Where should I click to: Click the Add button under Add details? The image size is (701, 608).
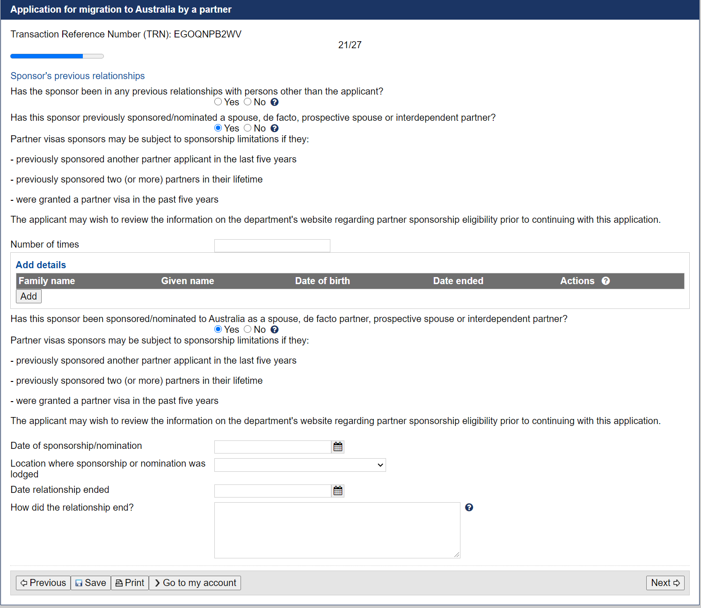29,296
